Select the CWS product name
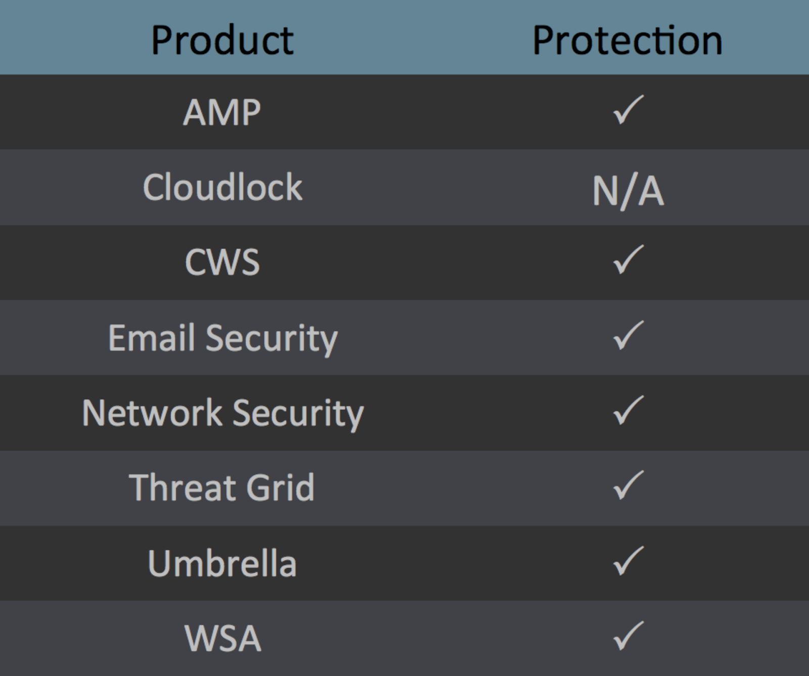The image size is (809, 676). [x=222, y=262]
